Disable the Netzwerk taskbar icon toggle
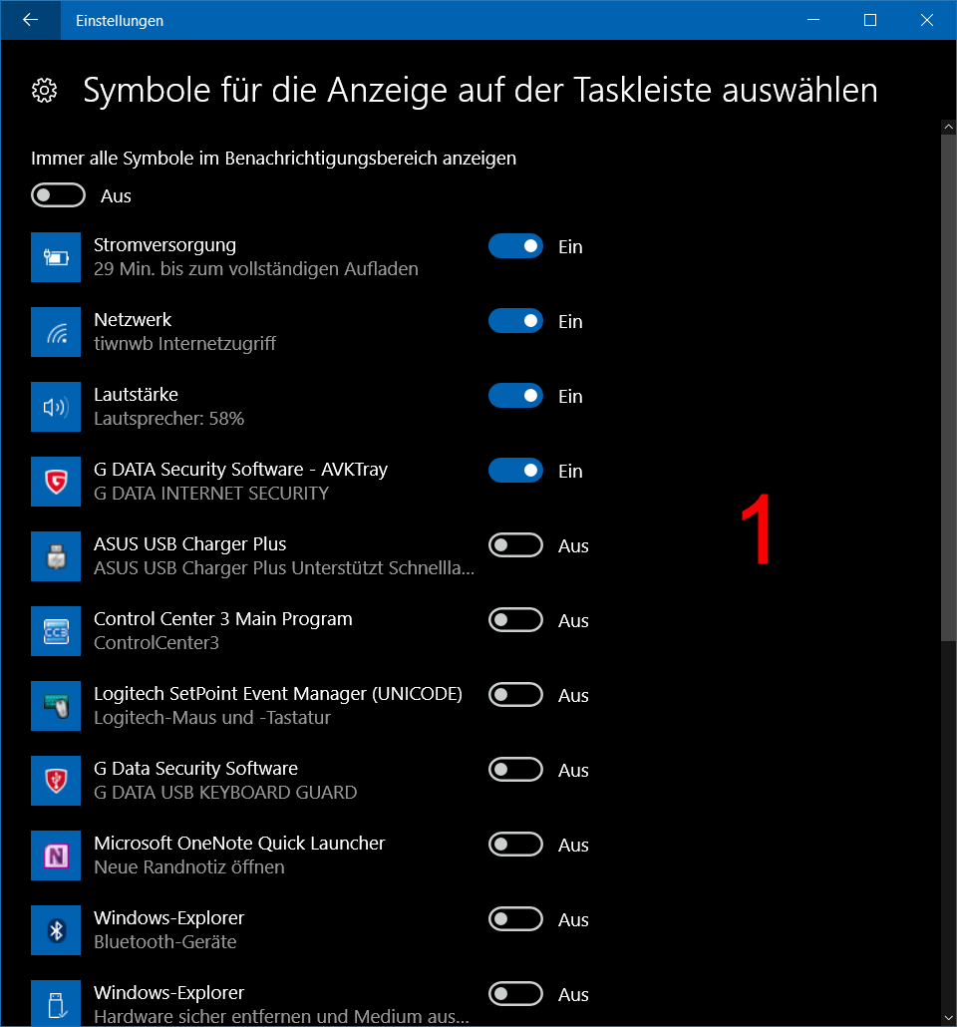 point(515,321)
